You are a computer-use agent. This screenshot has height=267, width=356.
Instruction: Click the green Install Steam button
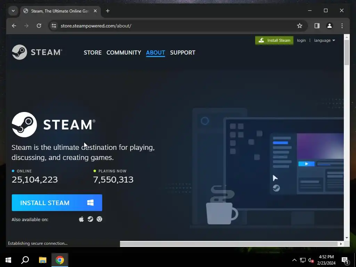[274, 40]
